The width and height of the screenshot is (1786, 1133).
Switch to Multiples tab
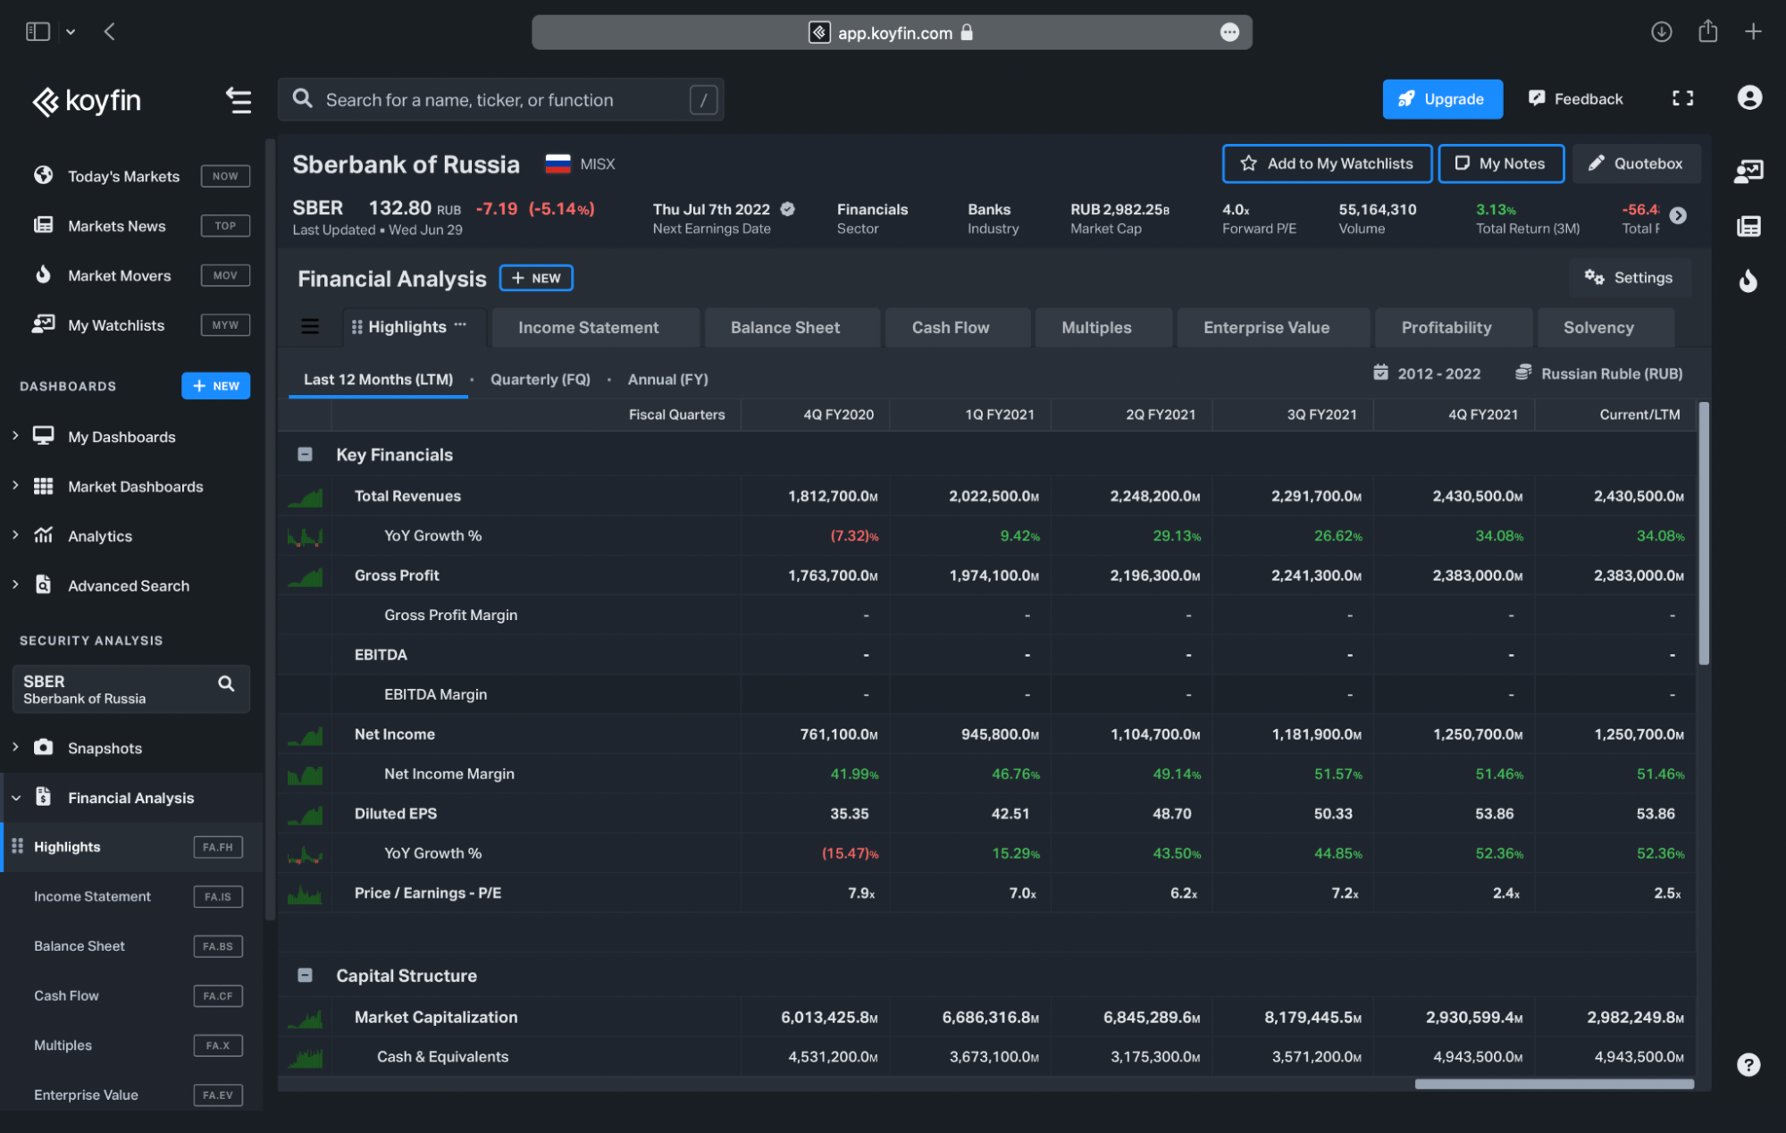[1103, 328]
